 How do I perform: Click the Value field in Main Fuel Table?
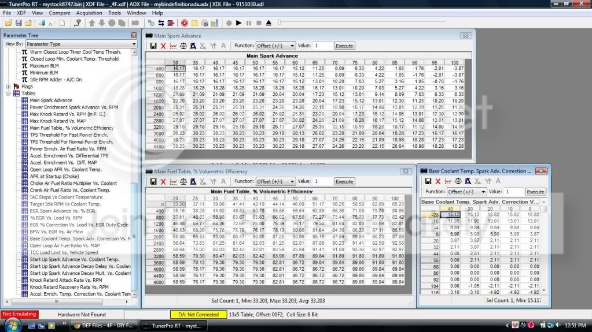(323, 181)
